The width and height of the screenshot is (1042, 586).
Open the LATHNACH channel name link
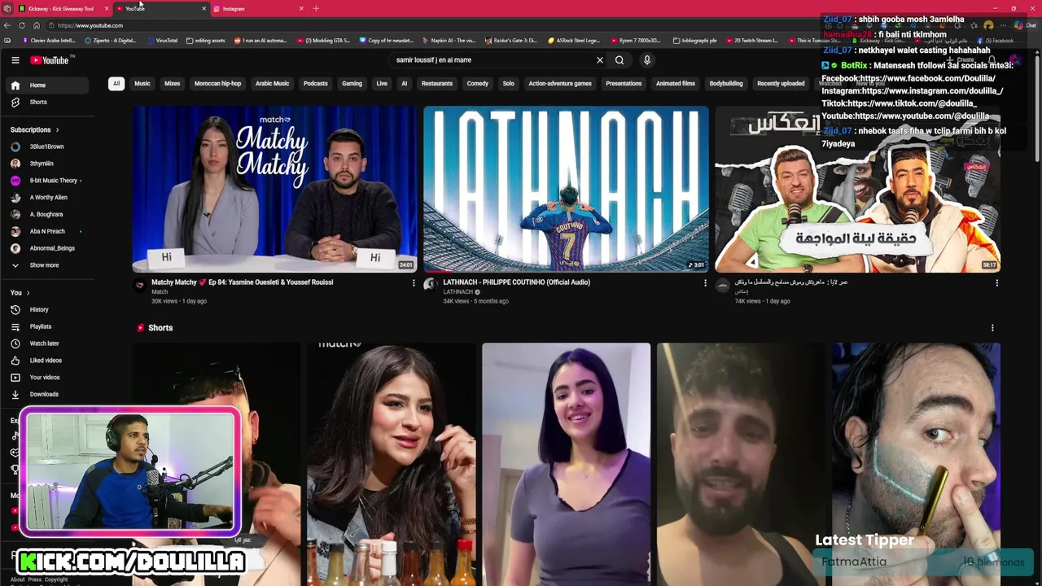click(x=458, y=292)
